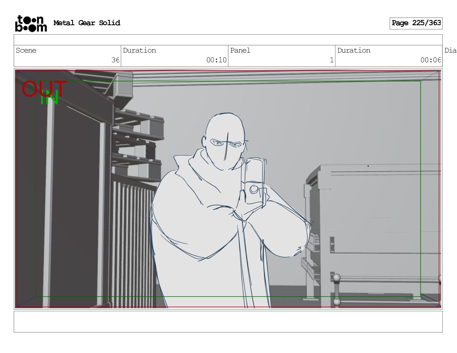
Task: Click the panel duration value '00:06'
Action: pyautogui.click(x=430, y=60)
